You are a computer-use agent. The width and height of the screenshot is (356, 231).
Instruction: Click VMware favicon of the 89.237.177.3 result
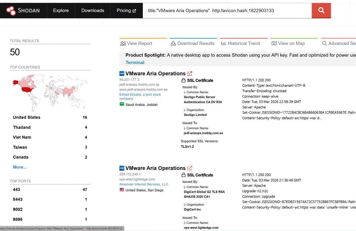[x=122, y=73]
